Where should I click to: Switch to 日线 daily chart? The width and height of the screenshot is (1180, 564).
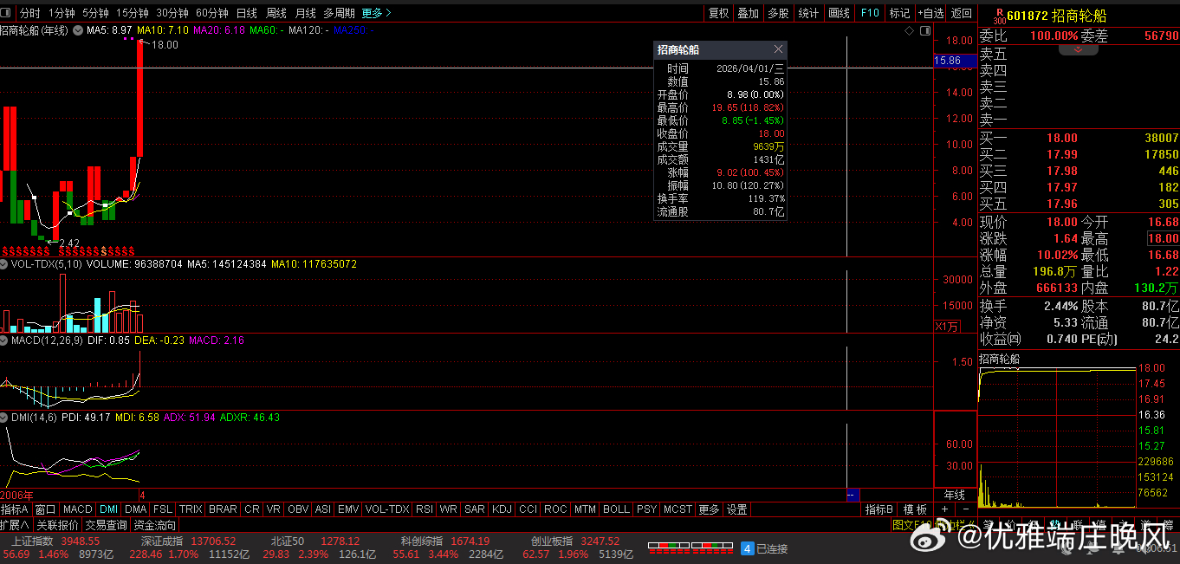247,13
